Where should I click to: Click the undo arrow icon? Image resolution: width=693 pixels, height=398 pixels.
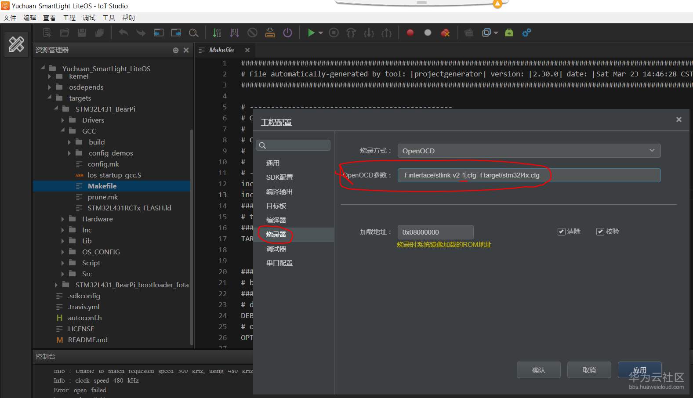123,33
